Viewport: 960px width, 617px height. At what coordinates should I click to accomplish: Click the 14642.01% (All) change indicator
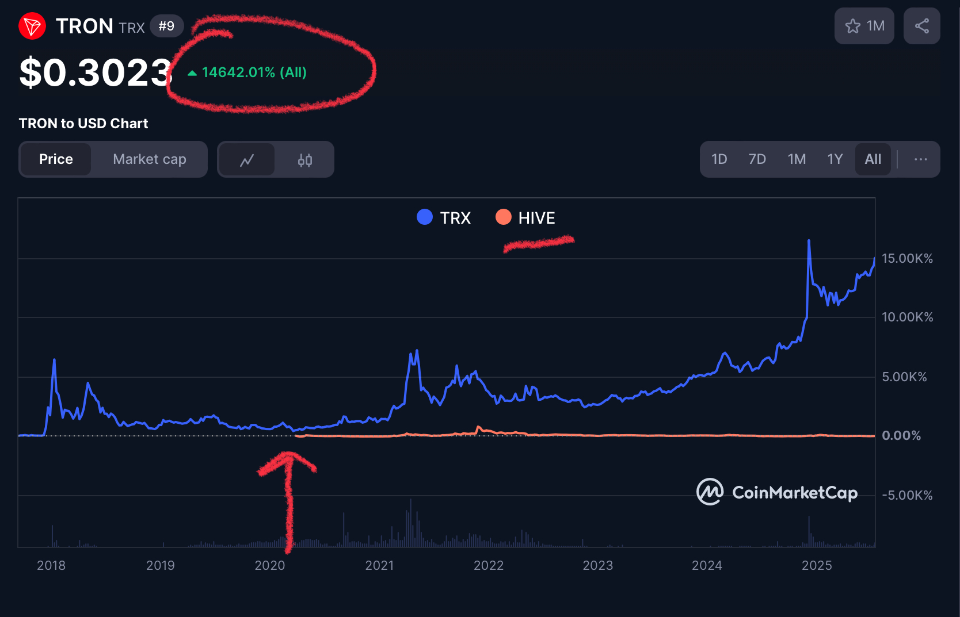pyautogui.click(x=247, y=72)
